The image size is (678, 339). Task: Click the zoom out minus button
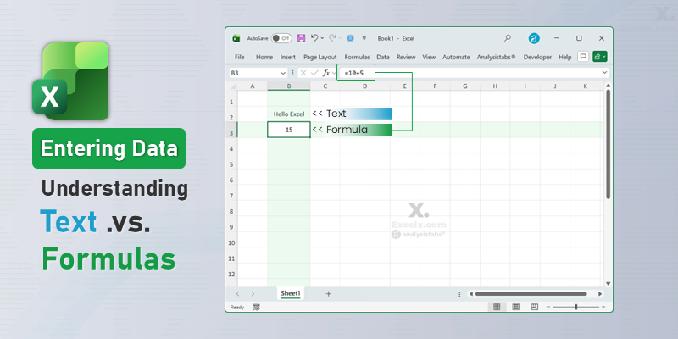pos(548,307)
